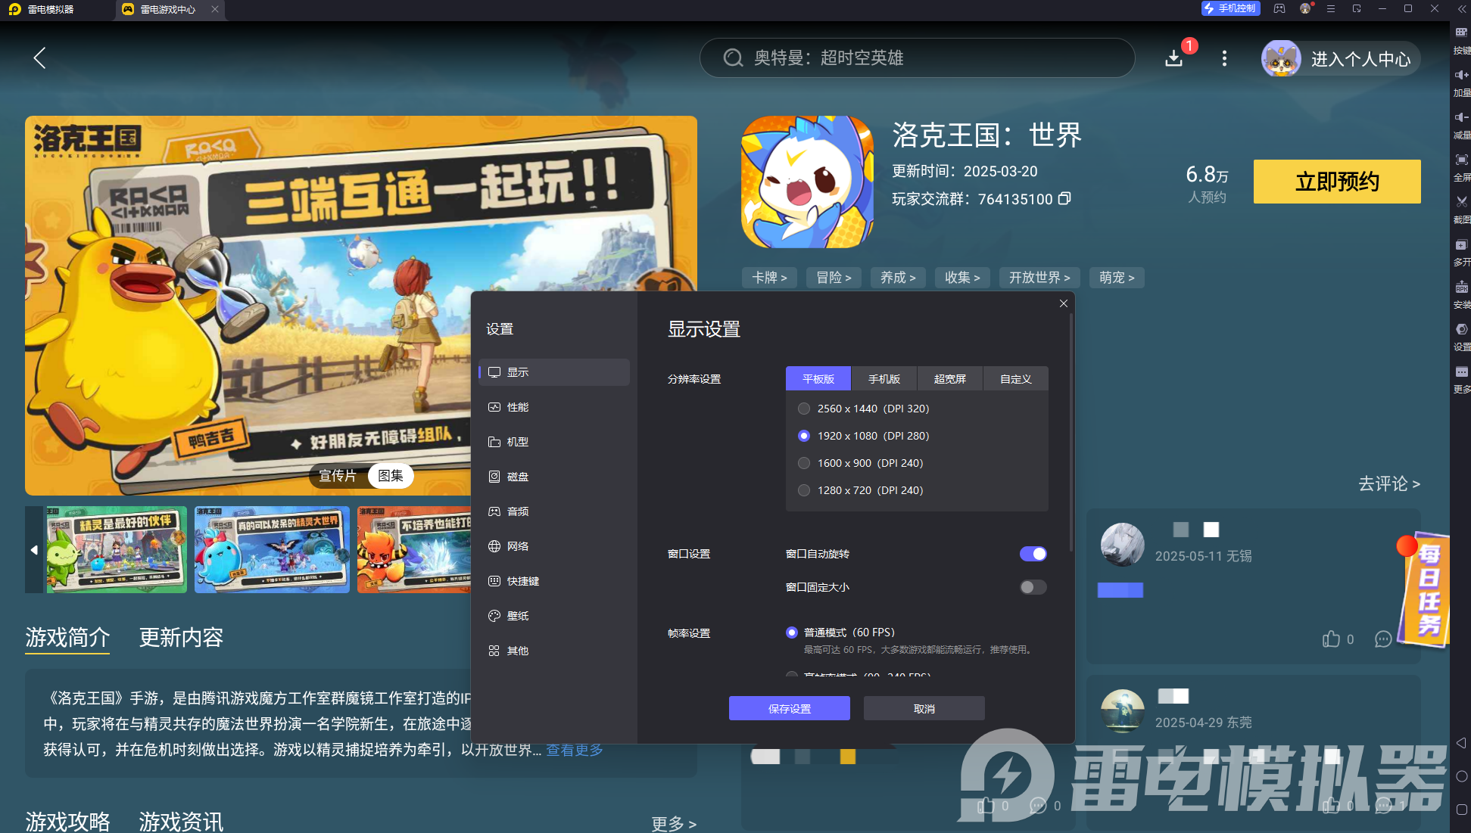Copy the player group number 764135100

pyautogui.click(x=1064, y=199)
